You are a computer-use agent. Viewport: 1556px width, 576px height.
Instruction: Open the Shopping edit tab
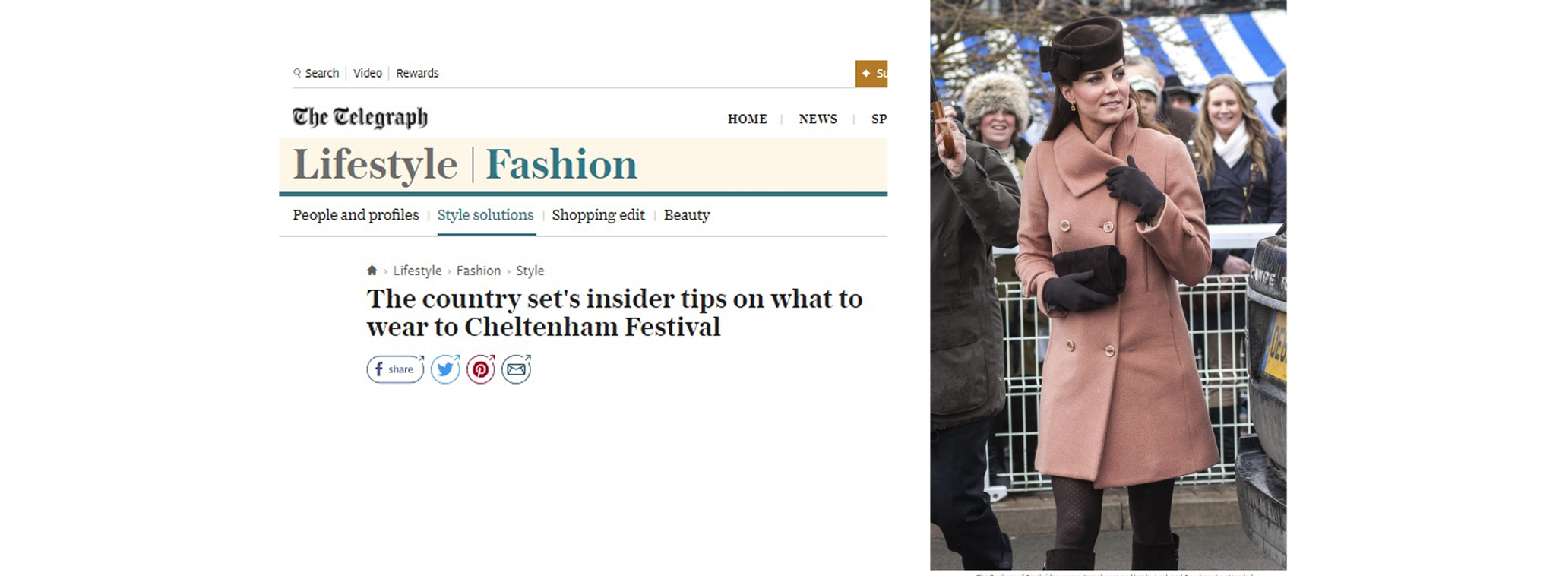[x=598, y=215]
